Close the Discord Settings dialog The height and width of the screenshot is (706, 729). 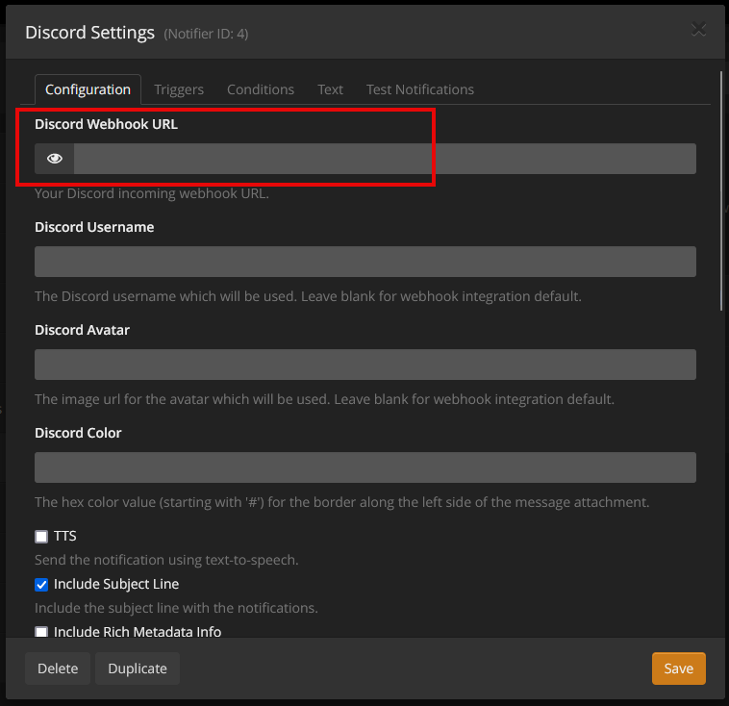[698, 30]
